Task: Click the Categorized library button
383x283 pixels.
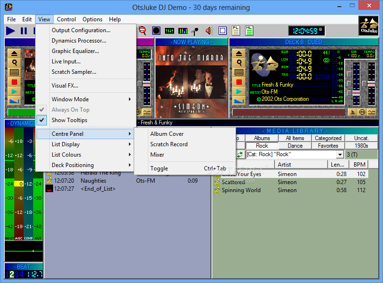Action: 328,138
